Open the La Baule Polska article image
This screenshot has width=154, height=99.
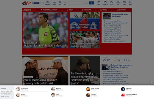coord(85,21)
